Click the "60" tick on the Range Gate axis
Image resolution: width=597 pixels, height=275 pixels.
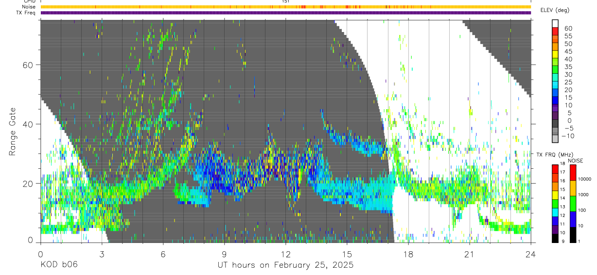click(28, 65)
